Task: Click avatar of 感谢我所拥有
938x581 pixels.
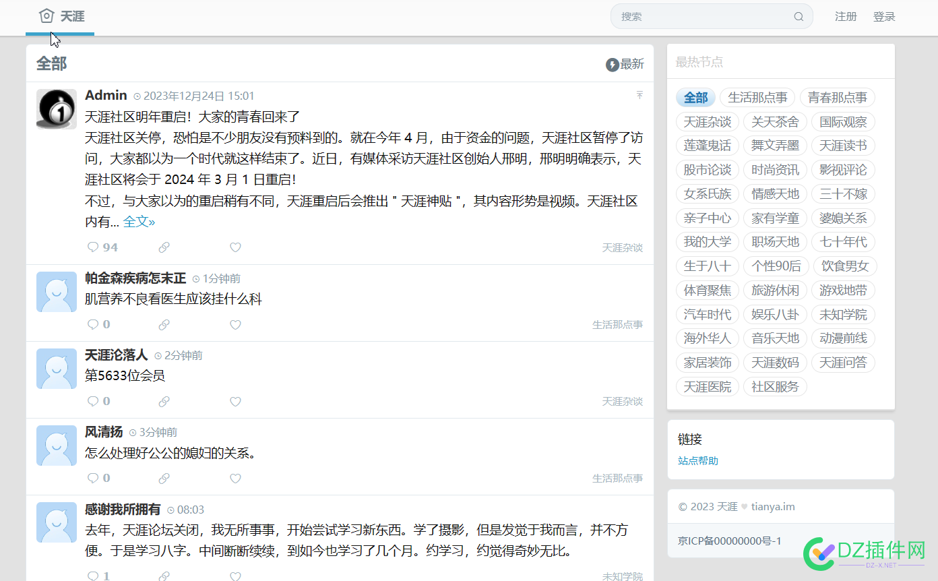Action: [57, 522]
